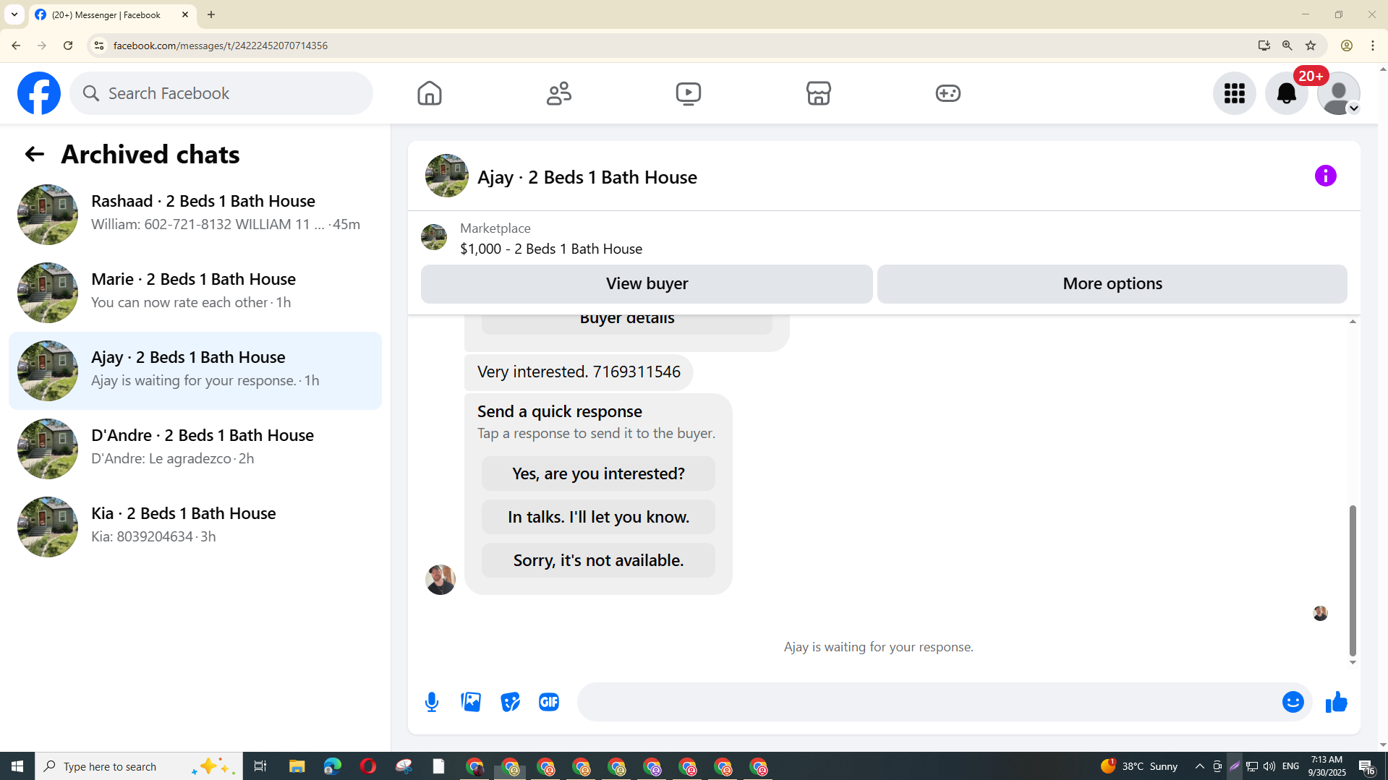Open Marie's archived chat
Screen dimensions: 1388x780
coord(195,293)
